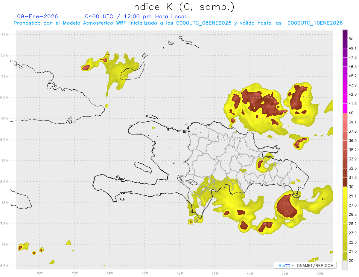Click the "29.1" color scale value
The height and width of the screenshot is (277, 359).
tap(353, 196)
